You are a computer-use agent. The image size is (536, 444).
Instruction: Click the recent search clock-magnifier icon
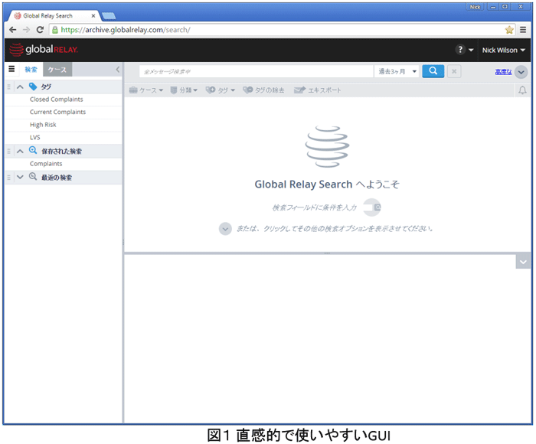pyautogui.click(x=33, y=177)
